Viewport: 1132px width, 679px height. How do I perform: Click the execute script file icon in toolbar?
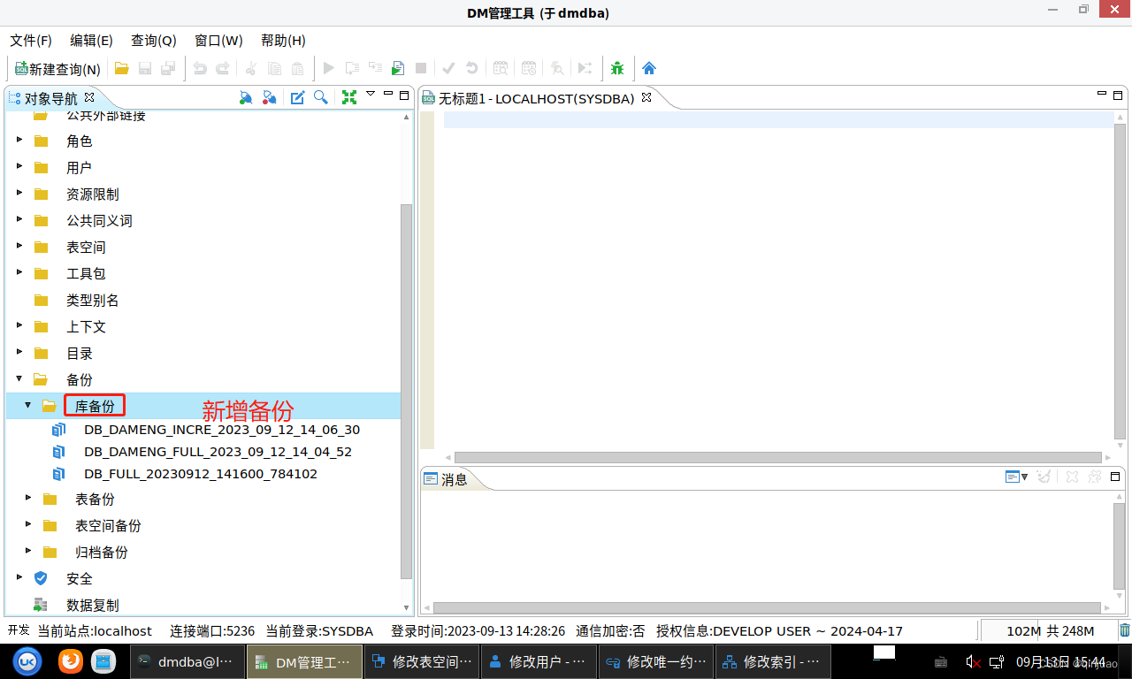pyautogui.click(x=398, y=68)
